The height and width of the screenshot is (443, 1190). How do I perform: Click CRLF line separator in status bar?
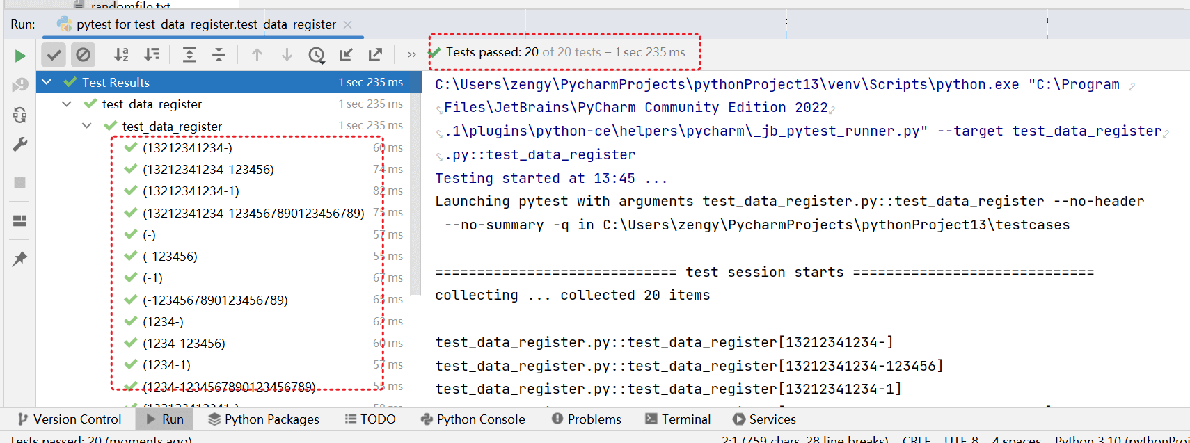(917, 440)
